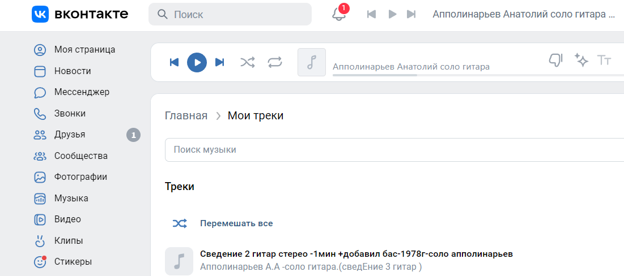Click the Видео play icon
624x276 pixels.
(x=40, y=219)
